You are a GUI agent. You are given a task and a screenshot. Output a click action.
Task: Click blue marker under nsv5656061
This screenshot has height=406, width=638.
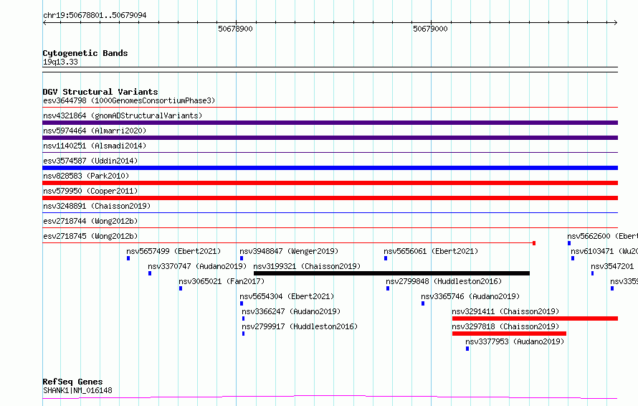coord(386,258)
